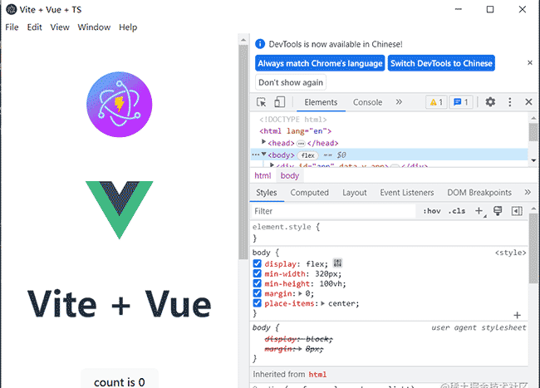Viewport: 540px width, 388px height.
Task: Insert style rule below body block
Action: pos(517,315)
